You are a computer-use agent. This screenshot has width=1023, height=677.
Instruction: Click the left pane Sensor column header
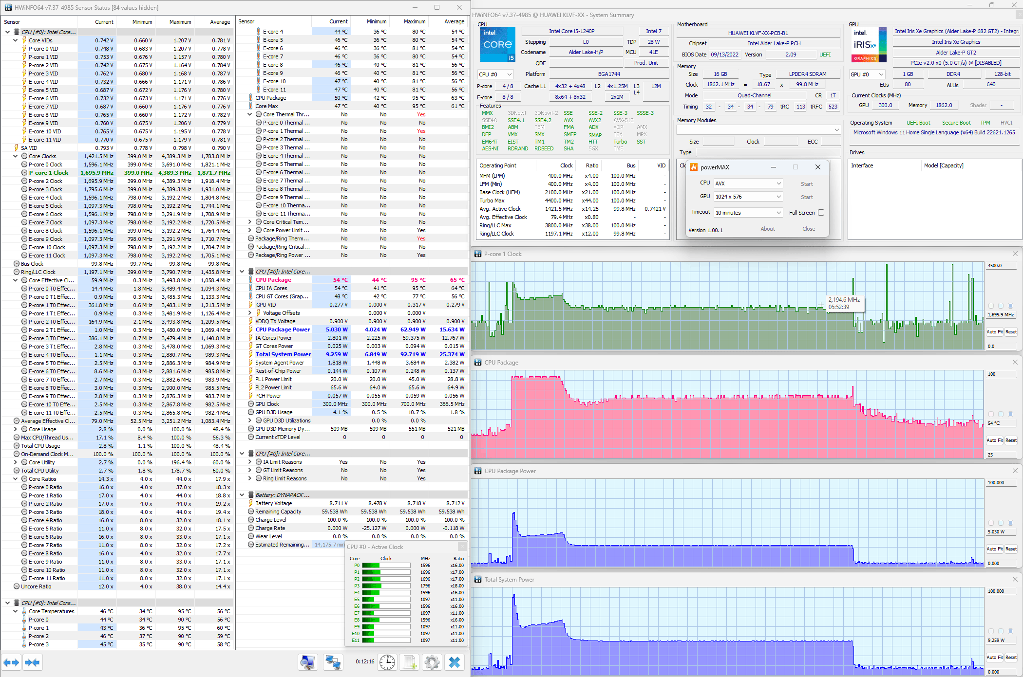tap(39, 22)
